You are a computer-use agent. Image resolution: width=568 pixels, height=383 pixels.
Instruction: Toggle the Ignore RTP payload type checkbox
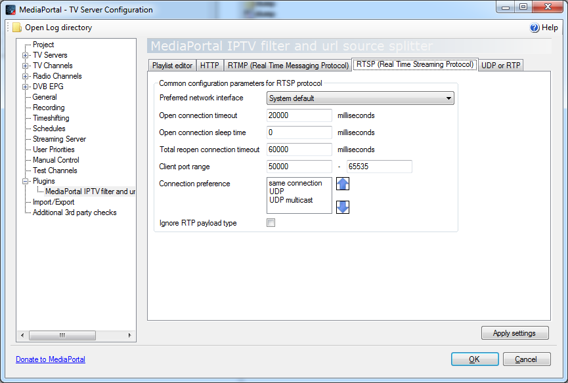(271, 223)
